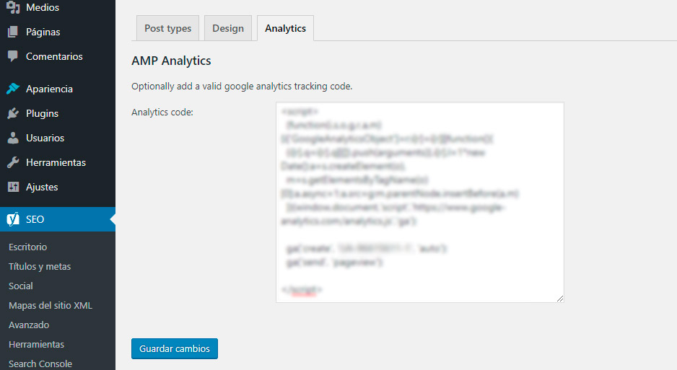The width and height of the screenshot is (677, 370).
Task: Click the textarea resize handle
Action: tap(560, 299)
